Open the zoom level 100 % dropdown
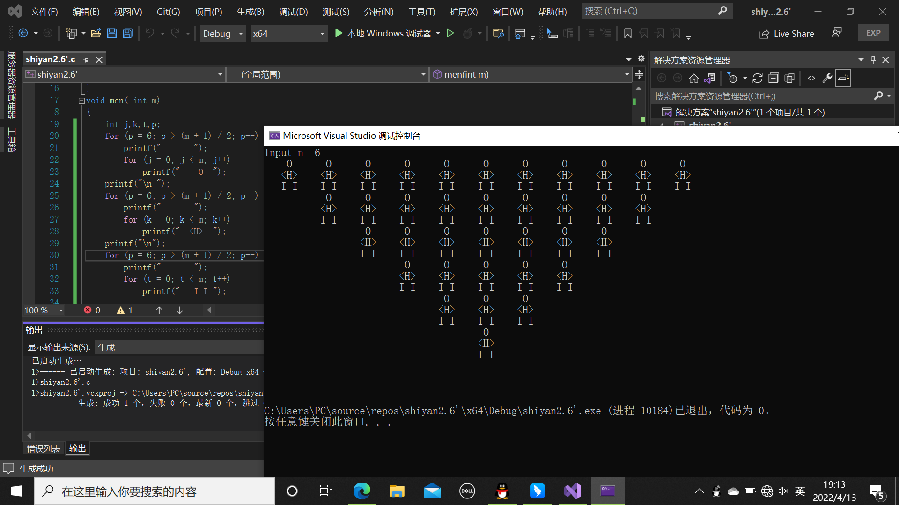The width and height of the screenshot is (899, 505). pyautogui.click(x=61, y=310)
